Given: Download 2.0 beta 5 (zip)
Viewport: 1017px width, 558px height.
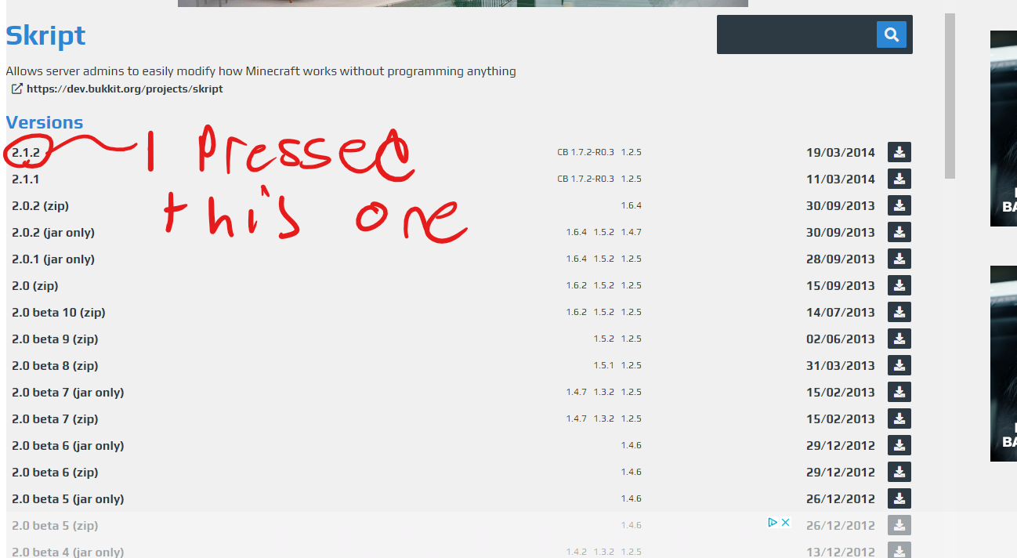Looking at the screenshot, I should tap(899, 525).
